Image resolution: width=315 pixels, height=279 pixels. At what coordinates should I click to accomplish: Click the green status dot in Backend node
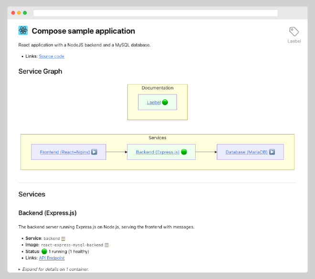(x=184, y=152)
